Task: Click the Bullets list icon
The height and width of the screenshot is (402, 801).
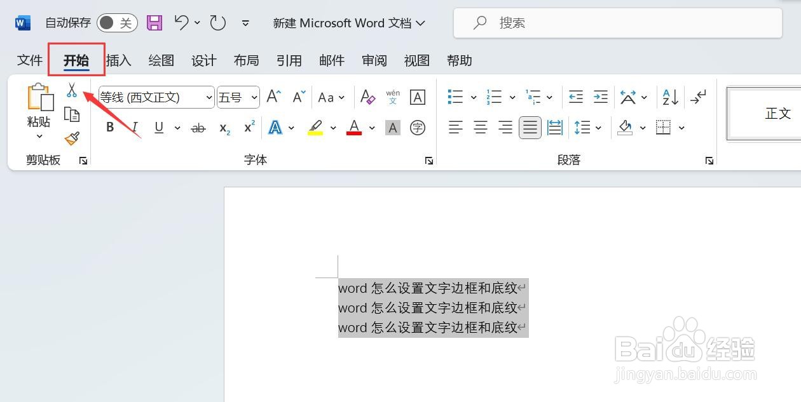Action: click(x=455, y=97)
